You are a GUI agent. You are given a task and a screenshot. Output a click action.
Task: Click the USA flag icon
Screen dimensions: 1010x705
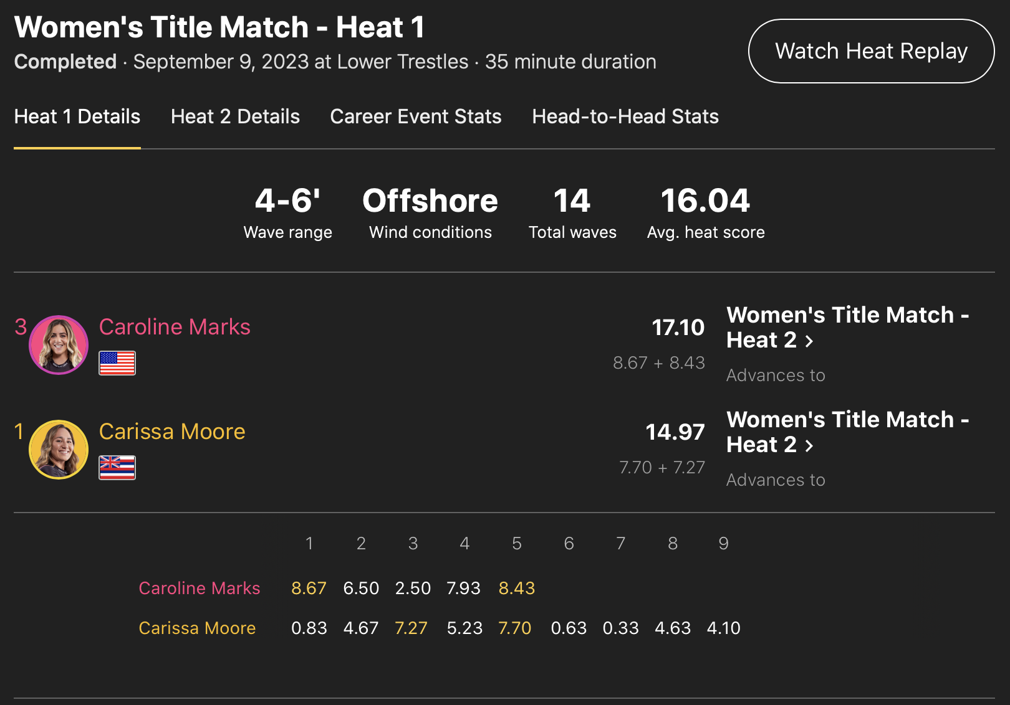coord(117,363)
